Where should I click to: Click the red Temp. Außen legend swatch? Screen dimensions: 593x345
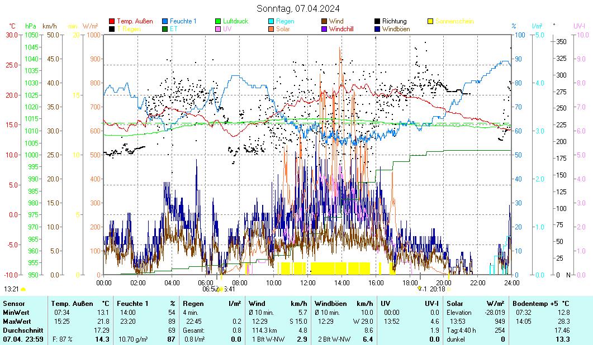pos(112,22)
